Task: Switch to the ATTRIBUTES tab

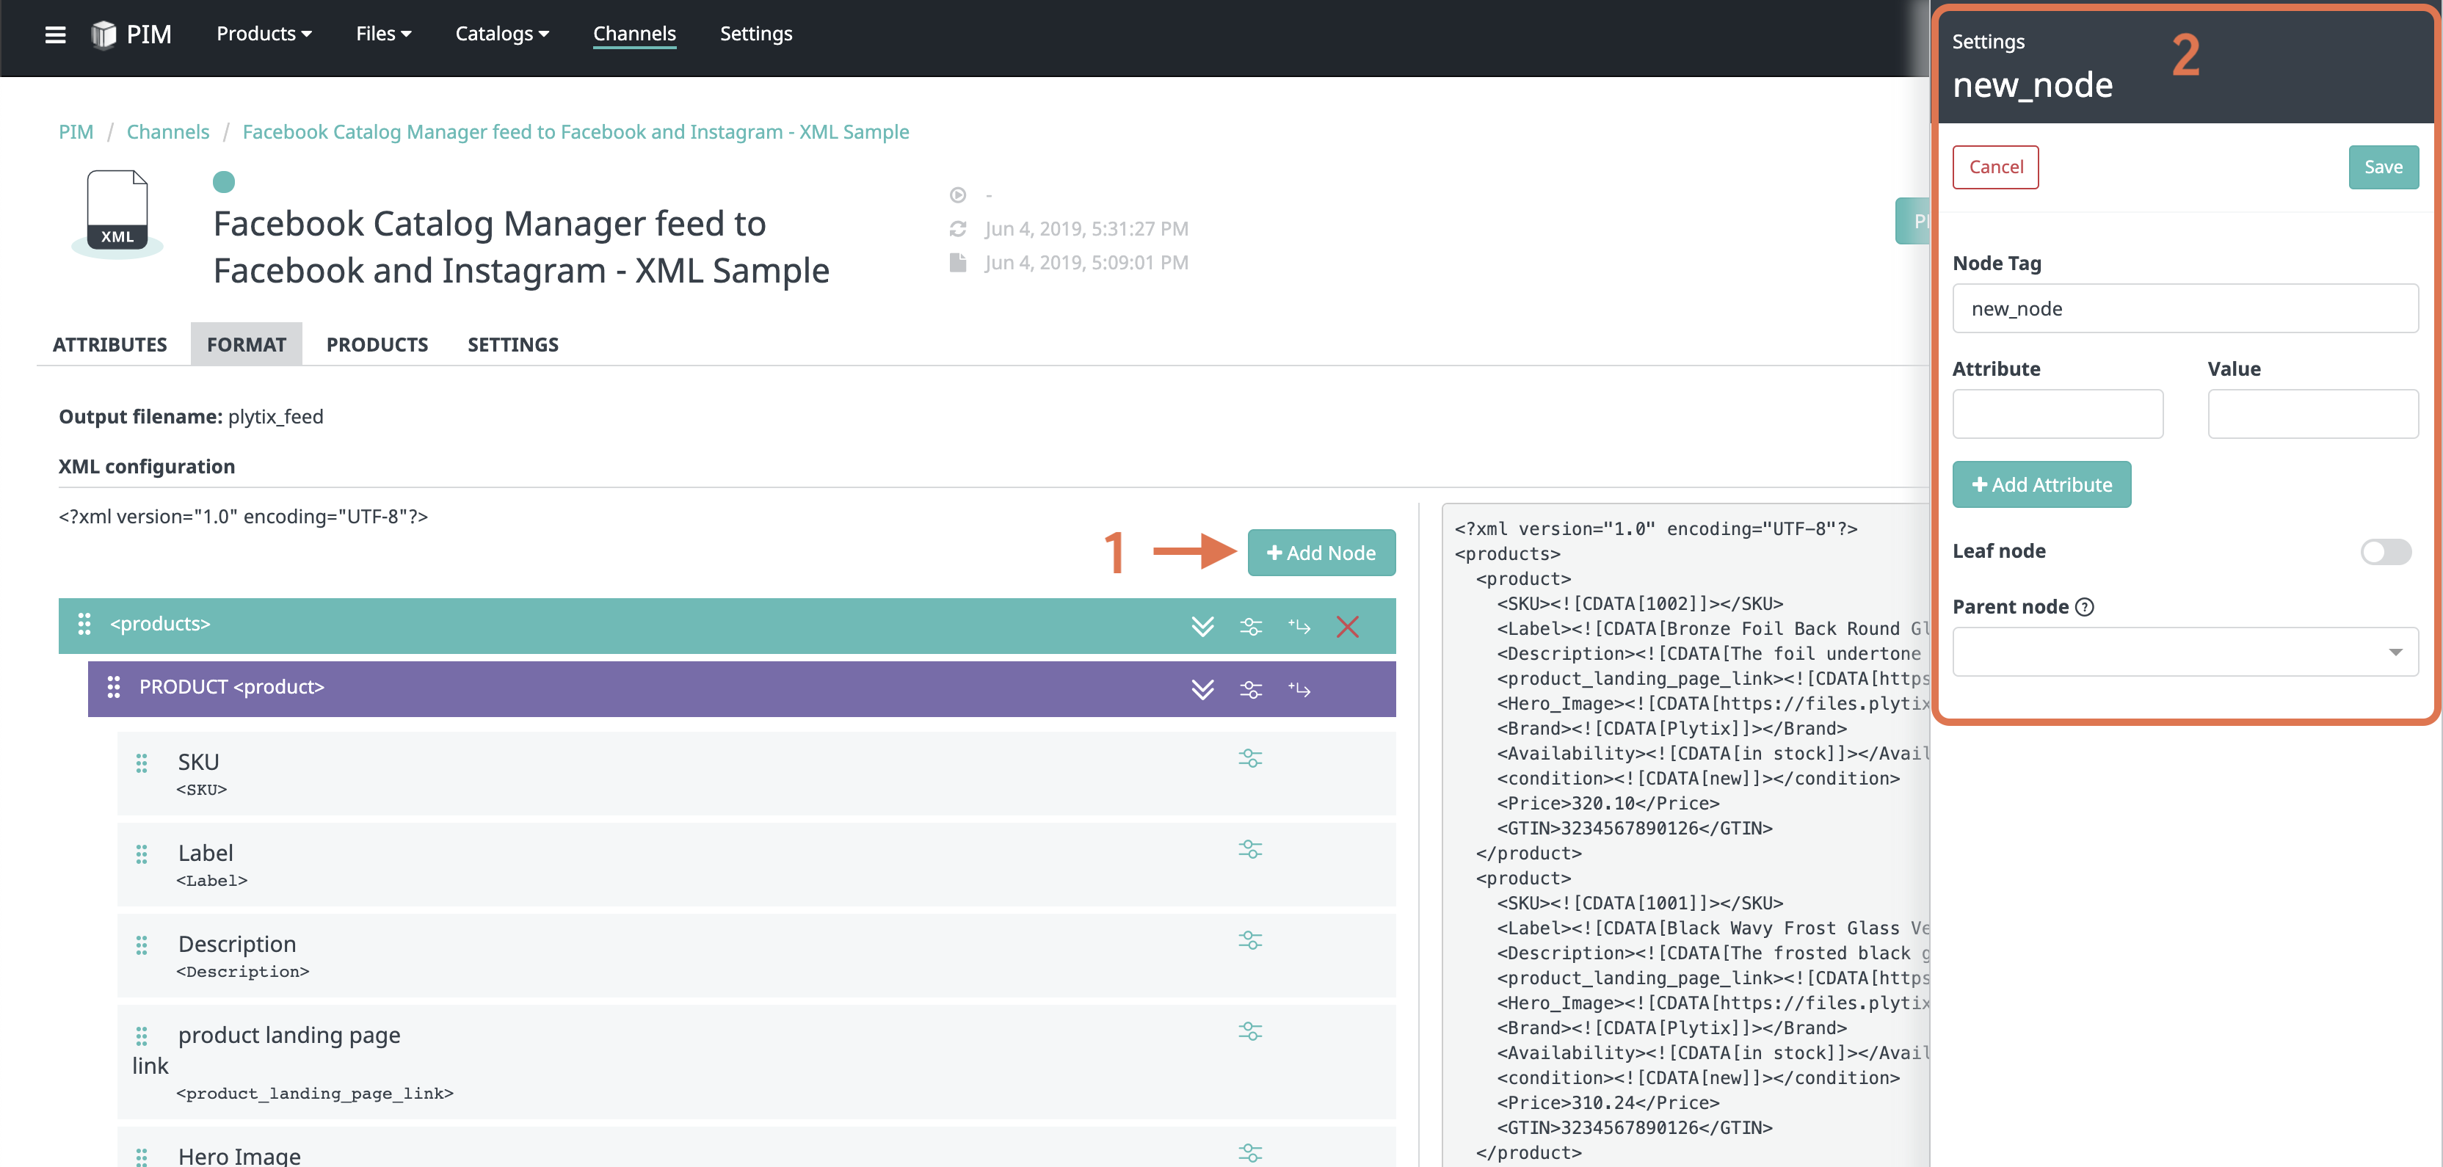Action: coord(110,344)
